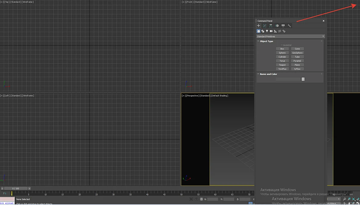Viewport: 360px width, 205px height.
Task: Open Top viewport [+] menu
Action: pyautogui.click(x=2, y=2)
